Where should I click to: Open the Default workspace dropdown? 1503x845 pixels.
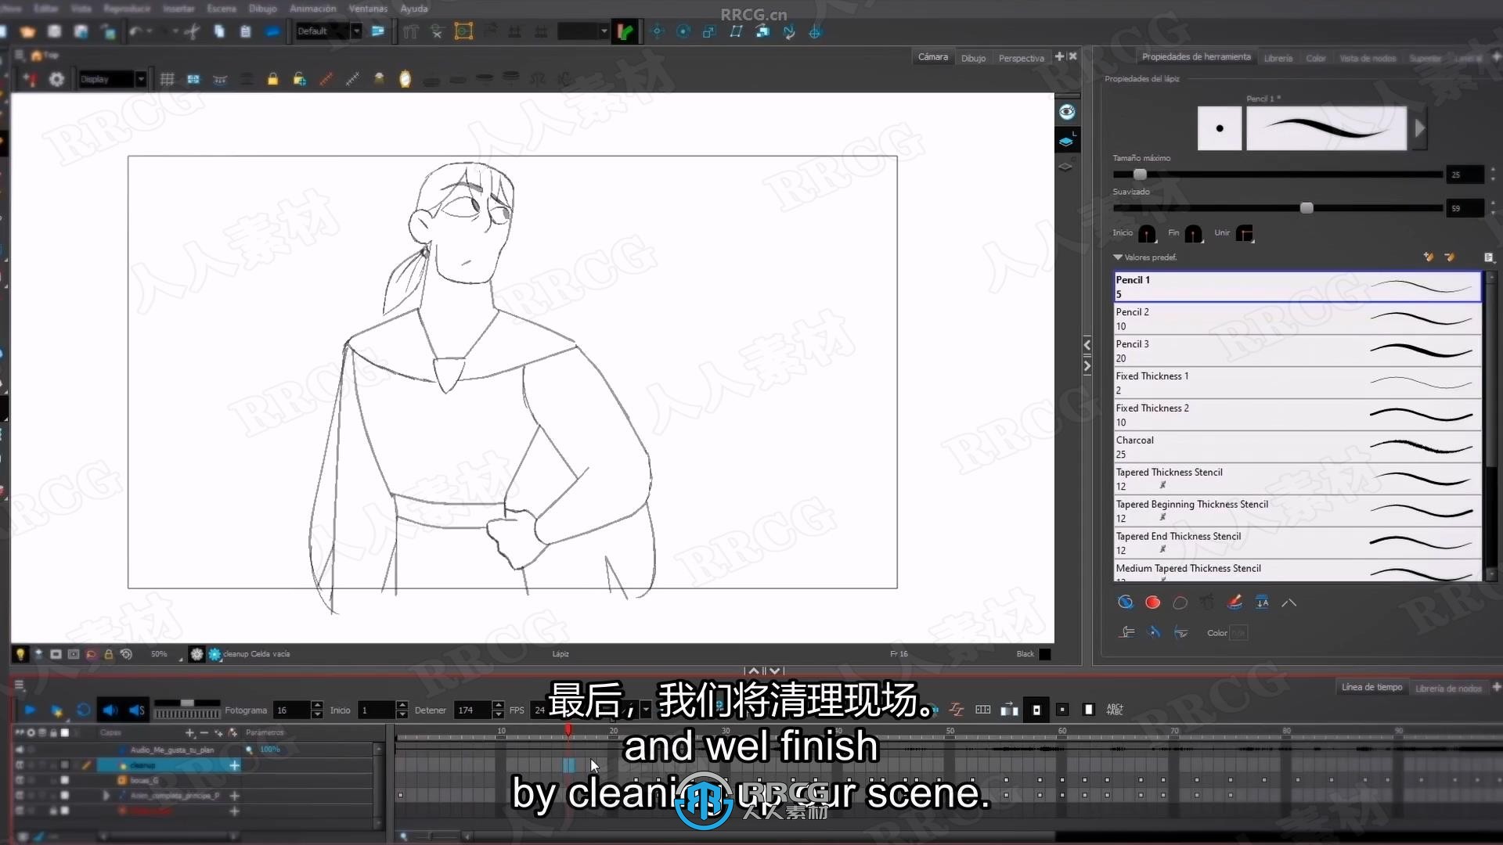pos(356,31)
